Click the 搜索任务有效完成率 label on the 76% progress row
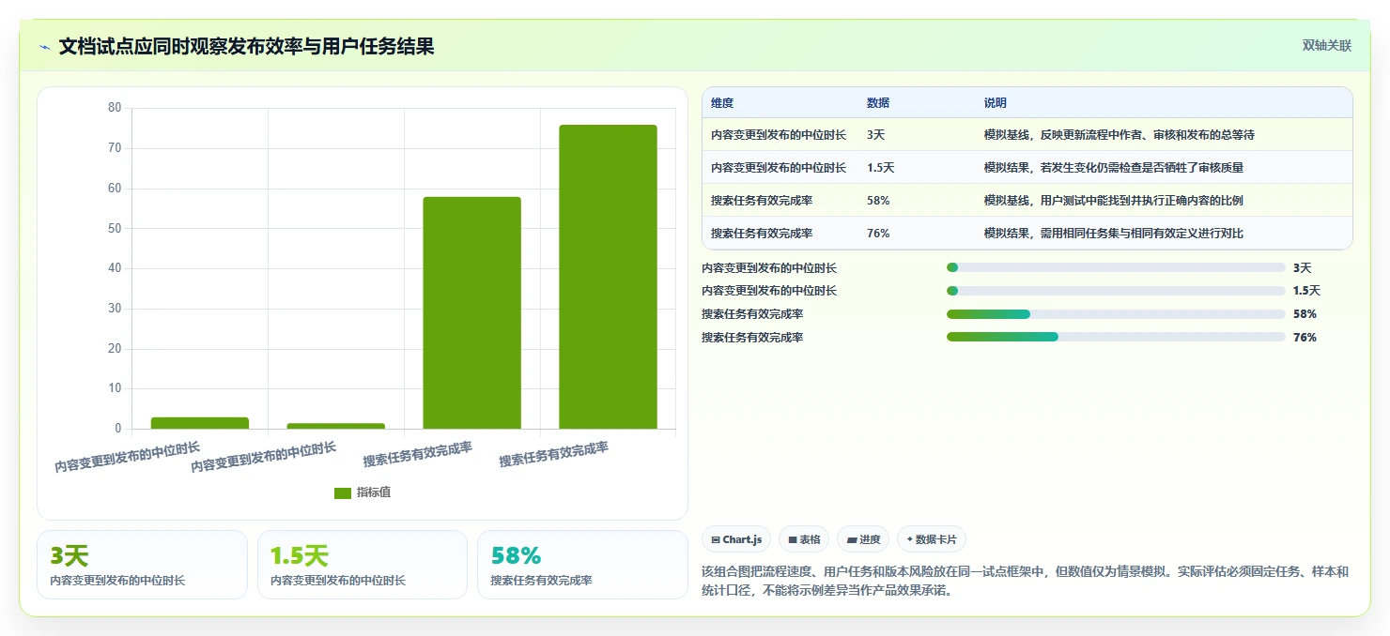Image resolution: width=1390 pixels, height=636 pixels. pos(752,337)
